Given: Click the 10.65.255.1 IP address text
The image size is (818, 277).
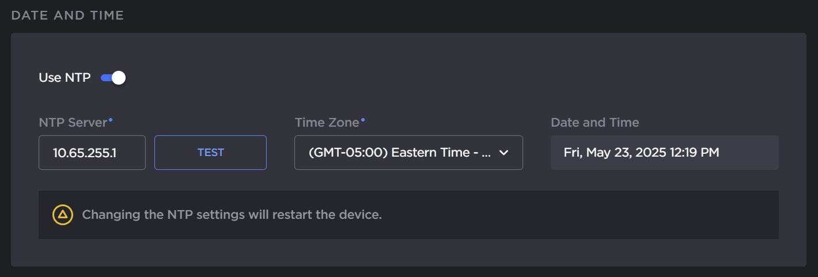Looking at the screenshot, I should (85, 153).
